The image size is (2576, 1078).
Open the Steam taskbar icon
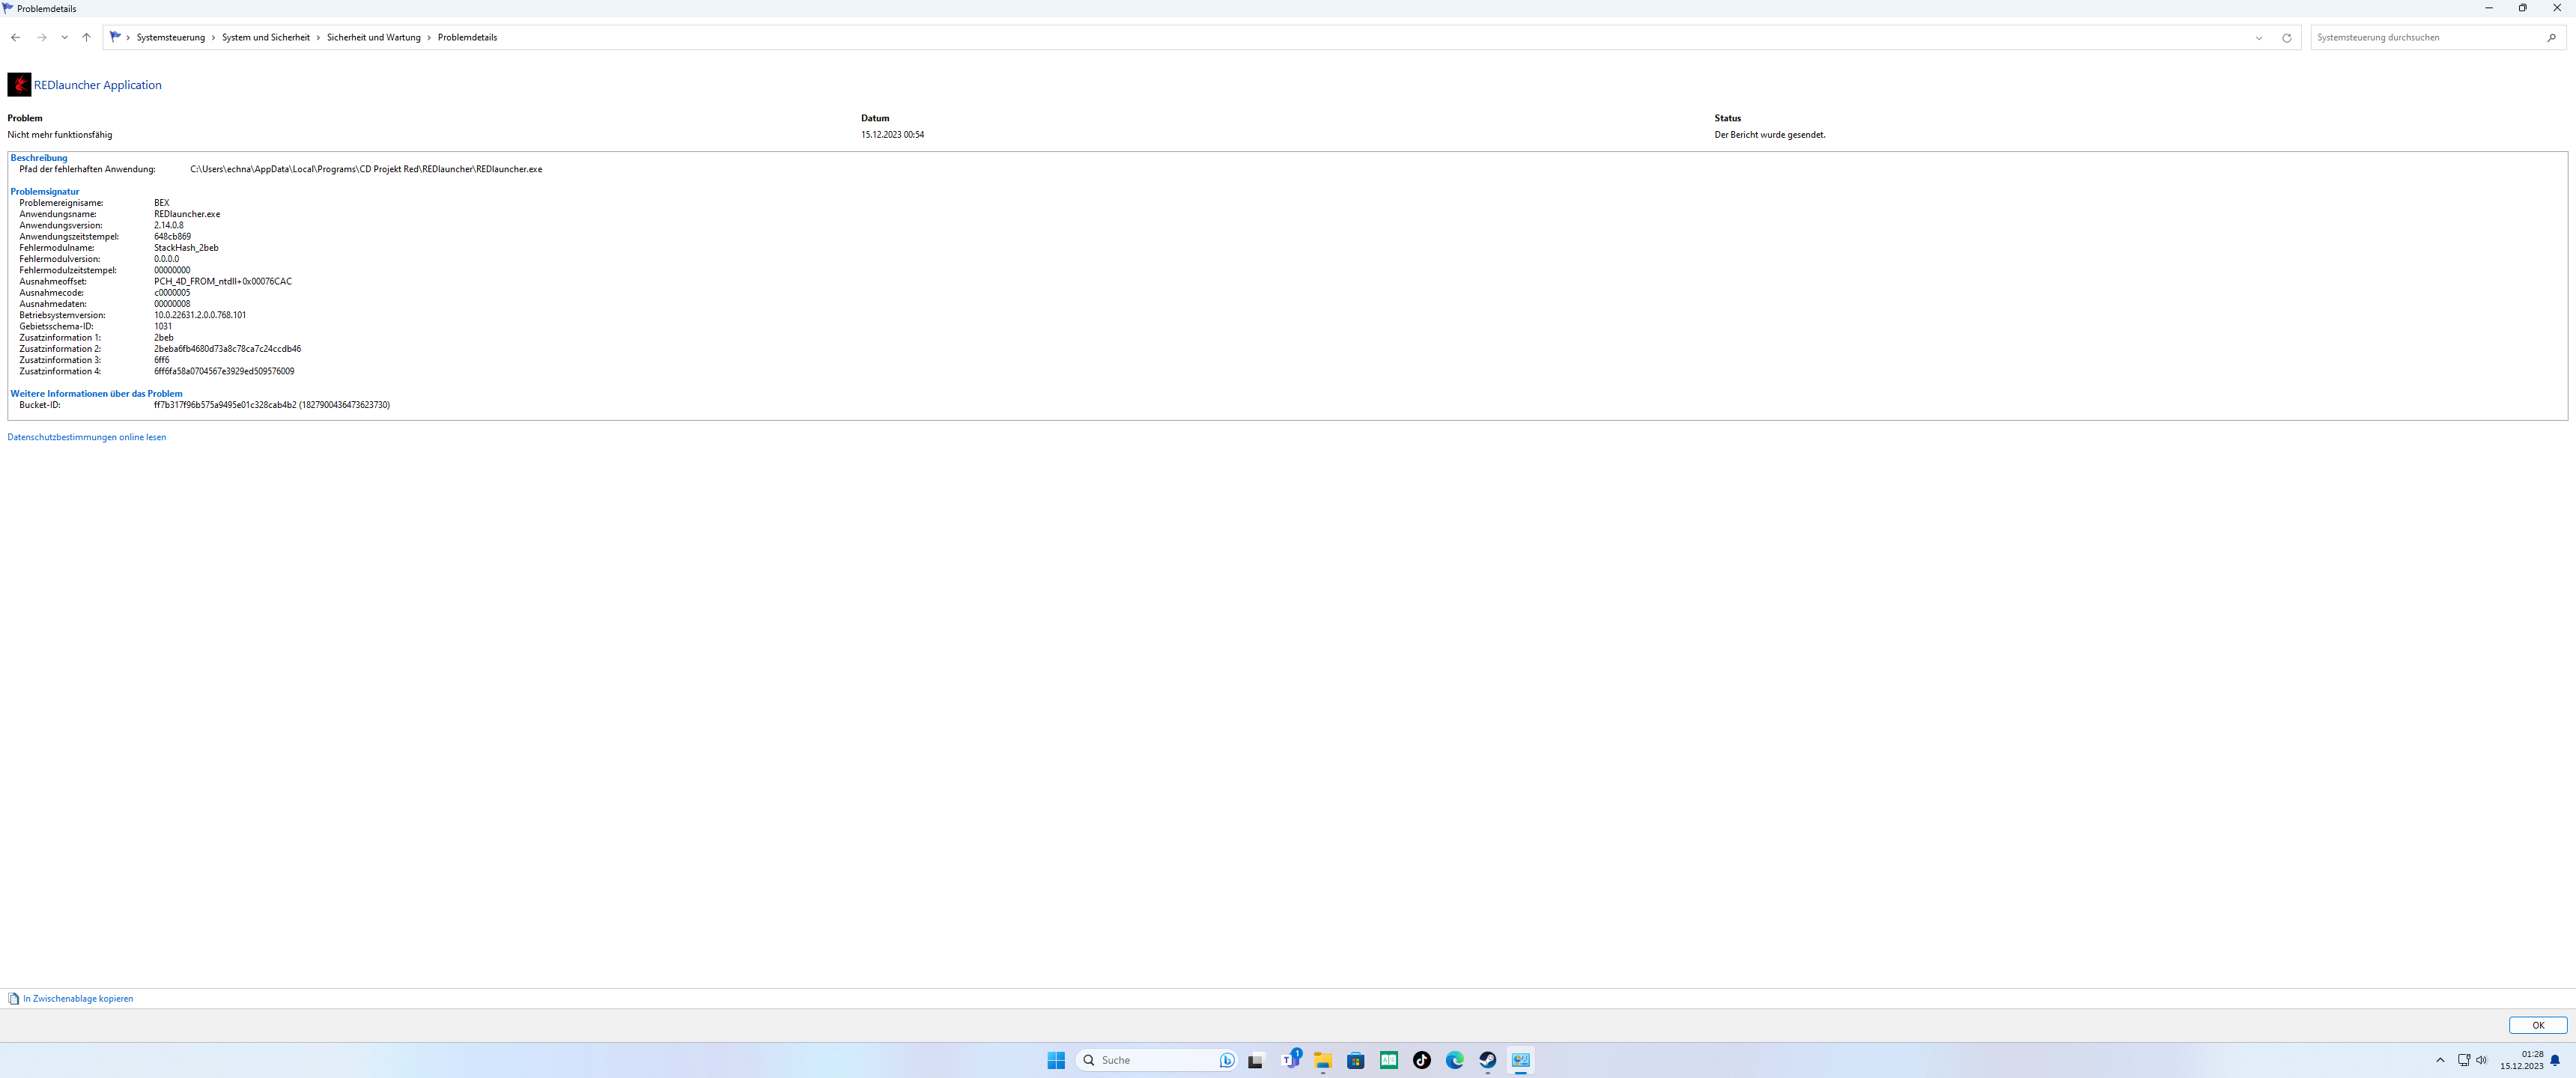(1487, 1060)
